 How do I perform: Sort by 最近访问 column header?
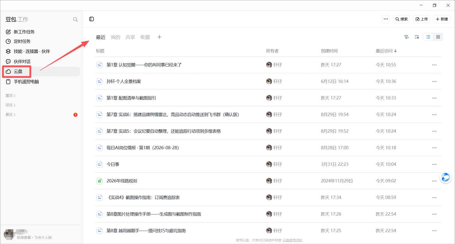[386, 51]
